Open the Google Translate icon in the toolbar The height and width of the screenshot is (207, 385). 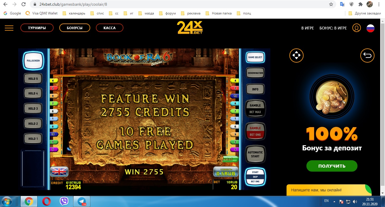point(342,4)
